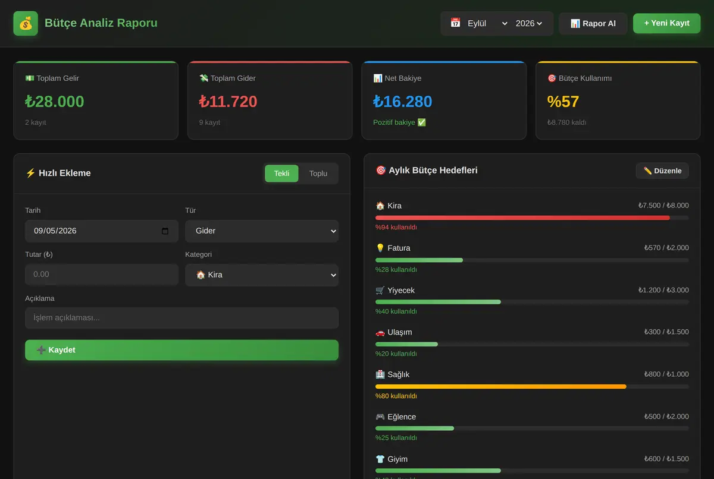
Task: Click the target icon beside Aylık Bütçe Hedefleri
Action: [381, 170]
